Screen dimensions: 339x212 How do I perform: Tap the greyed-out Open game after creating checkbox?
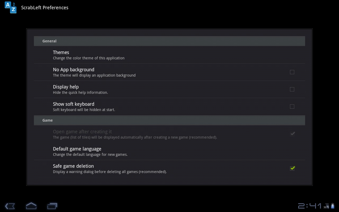point(292,134)
